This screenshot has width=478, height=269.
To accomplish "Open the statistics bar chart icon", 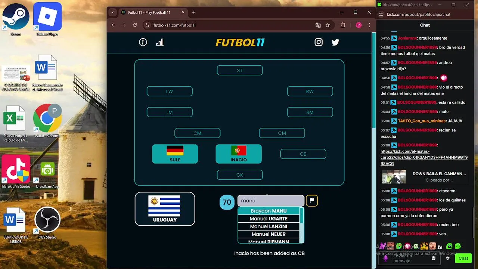I will click(x=159, y=42).
